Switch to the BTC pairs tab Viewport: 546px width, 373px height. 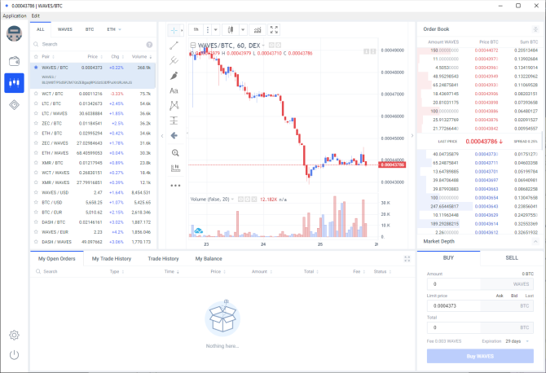pos(90,29)
